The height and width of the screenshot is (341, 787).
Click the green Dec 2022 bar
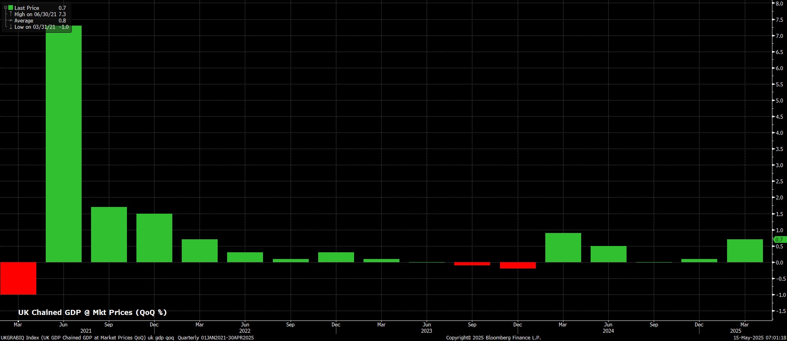[336, 257]
